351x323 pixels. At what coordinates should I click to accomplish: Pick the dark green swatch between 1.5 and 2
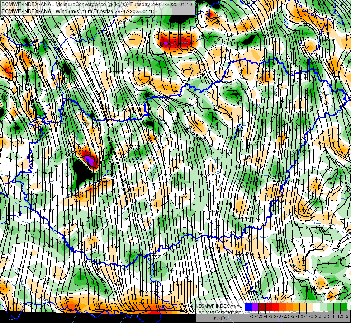[344, 307]
